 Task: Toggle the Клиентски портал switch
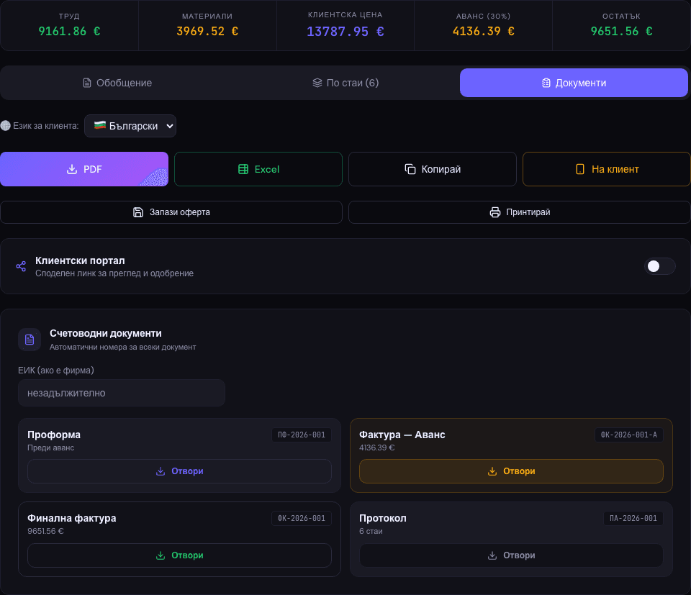click(660, 266)
